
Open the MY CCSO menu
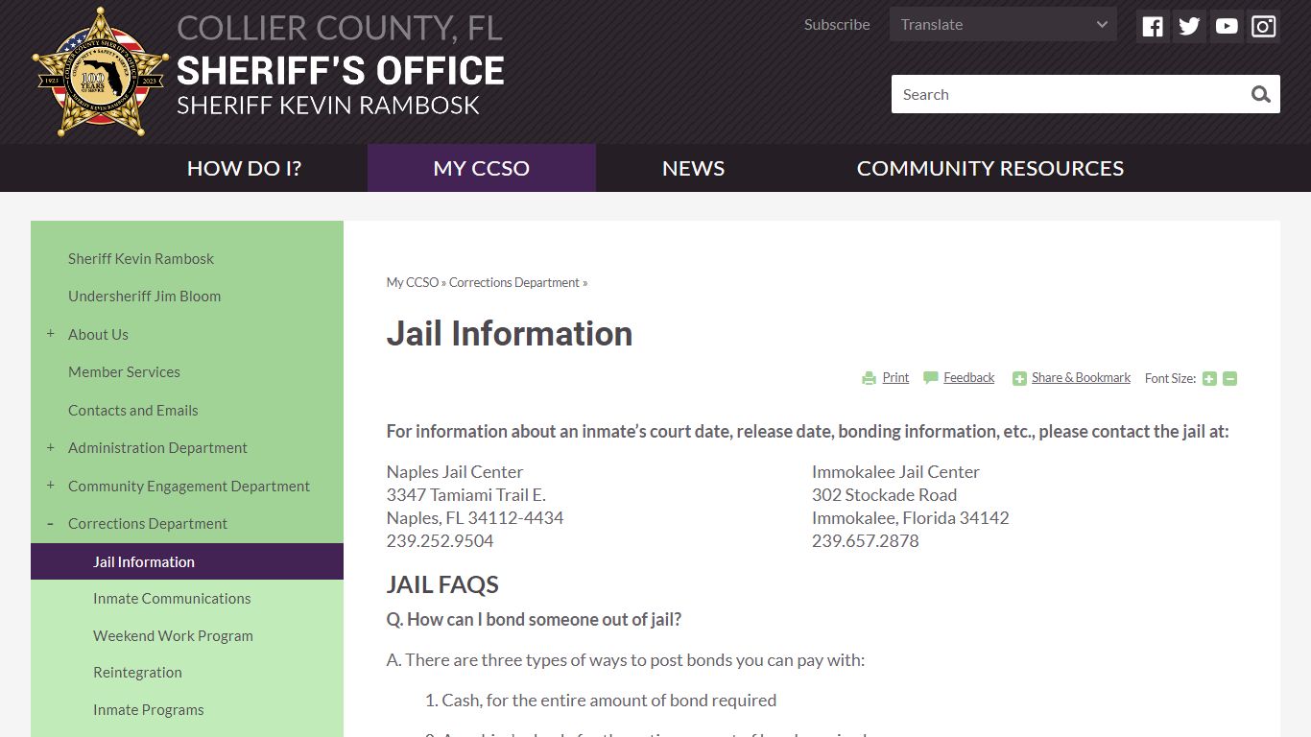click(482, 168)
